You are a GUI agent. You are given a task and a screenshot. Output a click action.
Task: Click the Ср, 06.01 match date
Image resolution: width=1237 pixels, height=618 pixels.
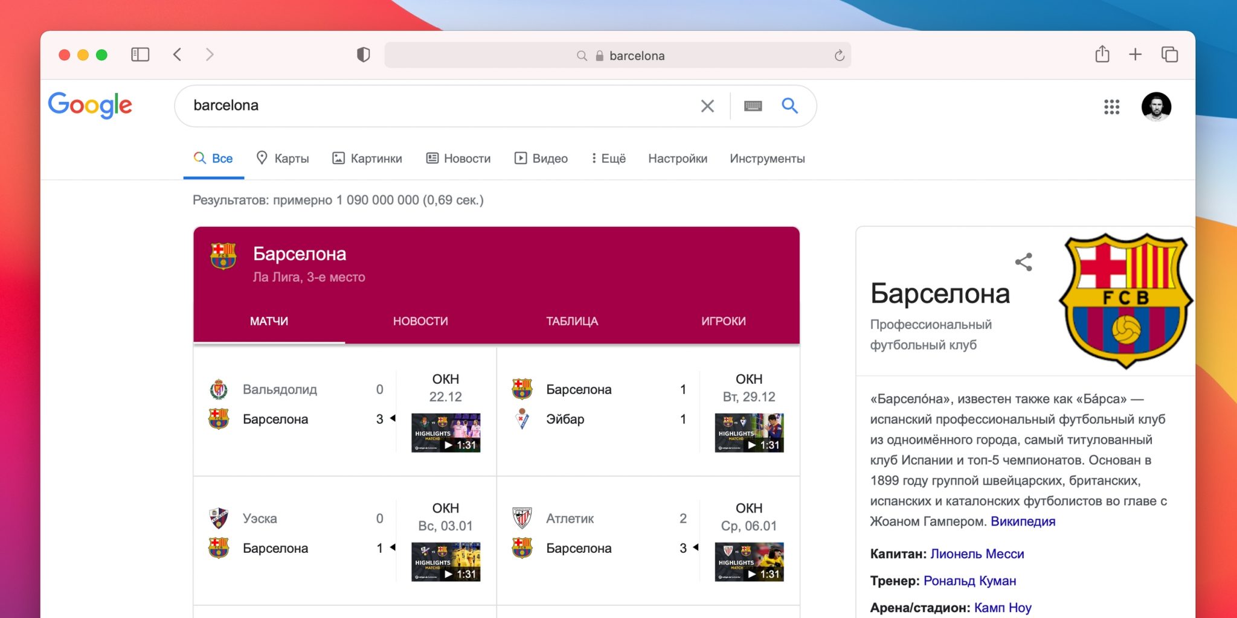pyautogui.click(x=749, y=526)
